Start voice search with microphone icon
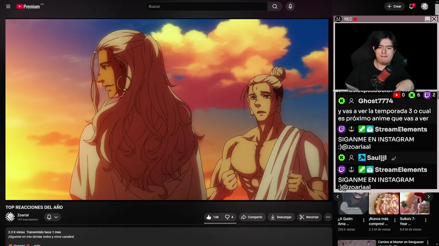This screenshot has width=439, height=246. click(290, 6)
